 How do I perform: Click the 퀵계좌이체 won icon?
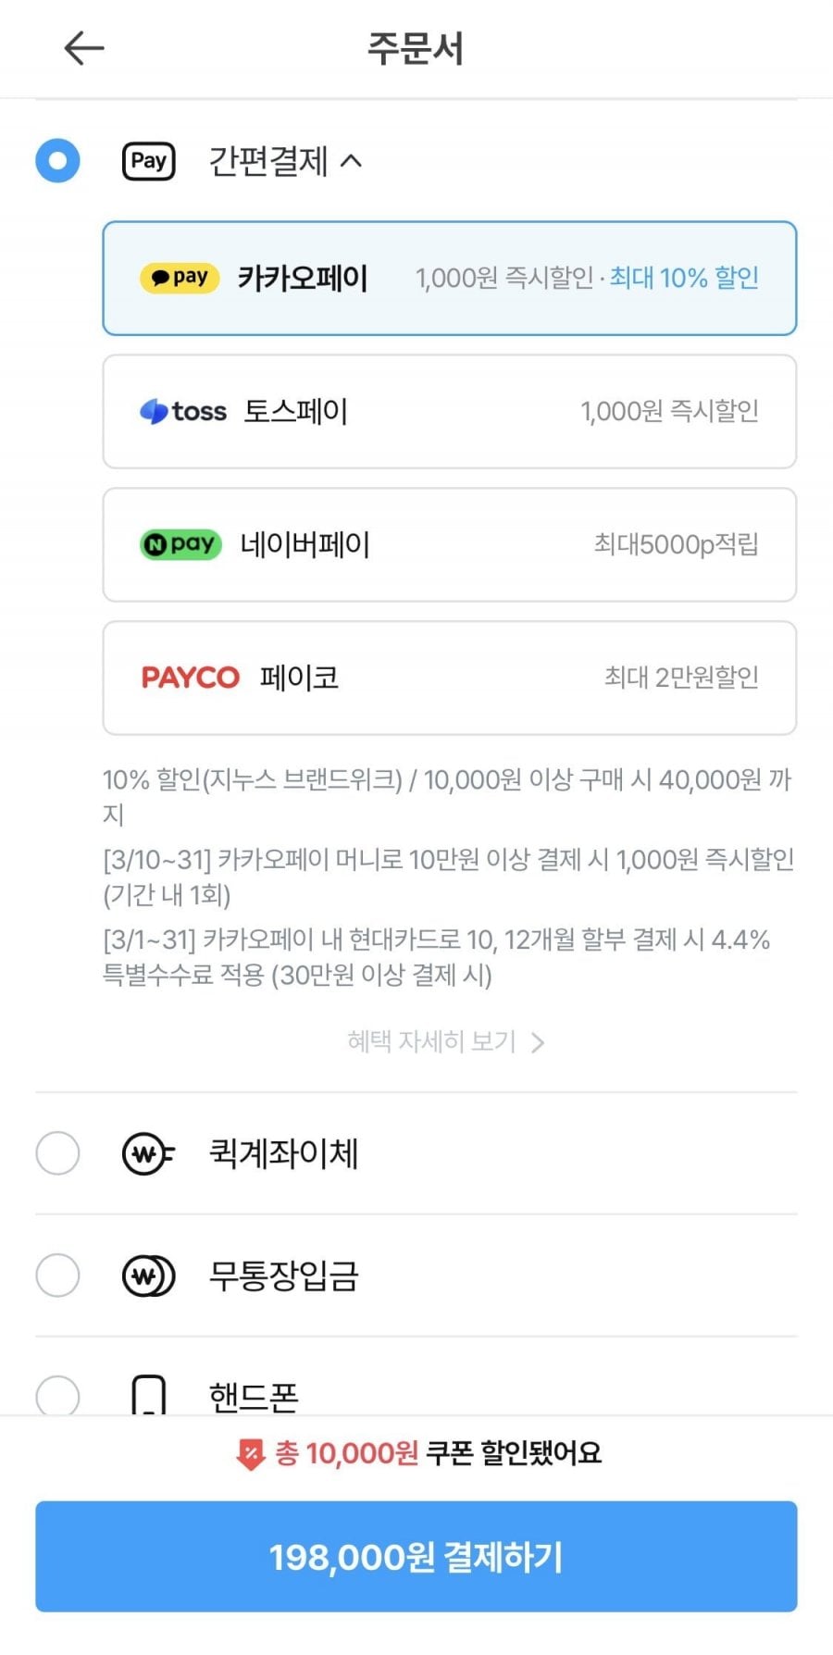[x=148, y=1154]
